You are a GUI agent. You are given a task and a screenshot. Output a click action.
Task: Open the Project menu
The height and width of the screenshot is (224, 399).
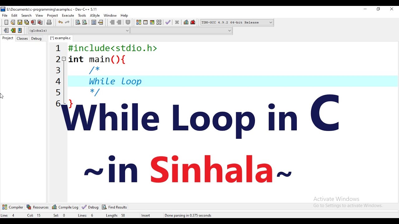click(x=52, y=16)
